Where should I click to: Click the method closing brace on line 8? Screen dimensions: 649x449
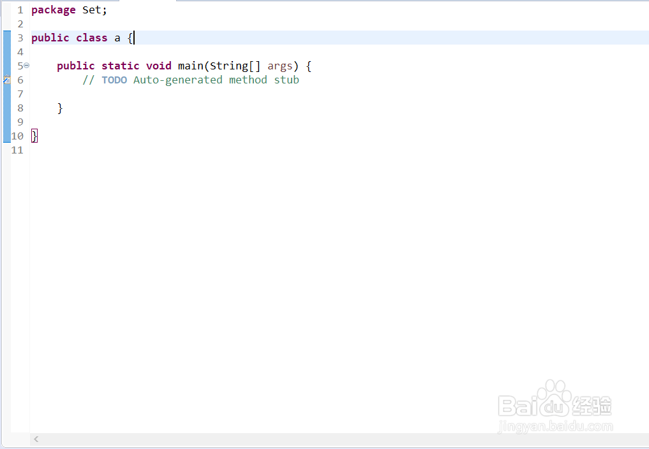click(60, 108)
